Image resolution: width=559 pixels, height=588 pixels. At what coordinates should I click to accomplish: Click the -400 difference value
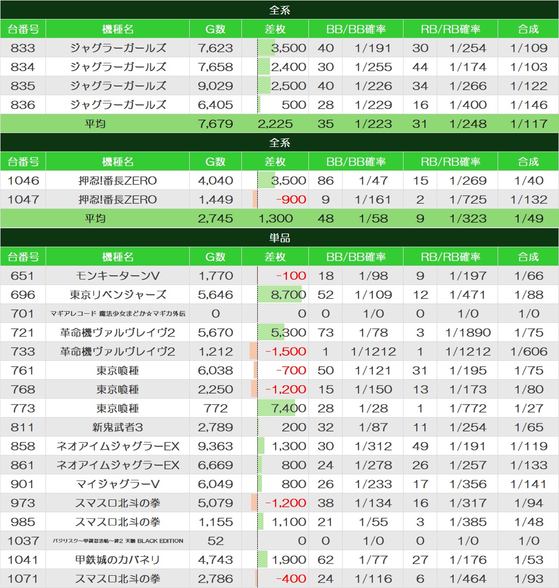coord(291,579)
